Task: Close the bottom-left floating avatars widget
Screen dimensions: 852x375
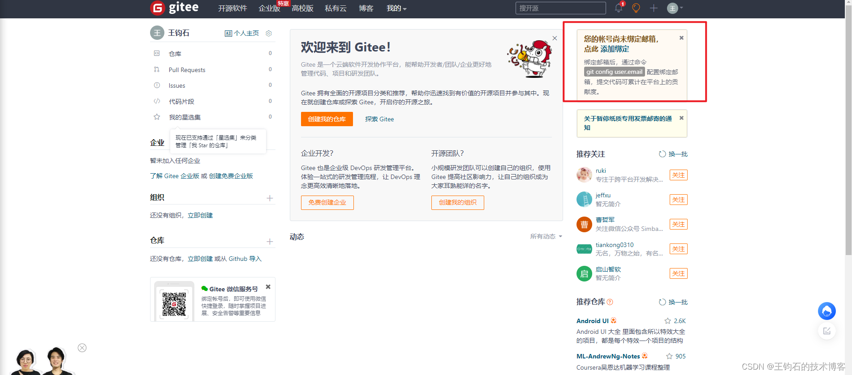Action: (x=82, y=348)
